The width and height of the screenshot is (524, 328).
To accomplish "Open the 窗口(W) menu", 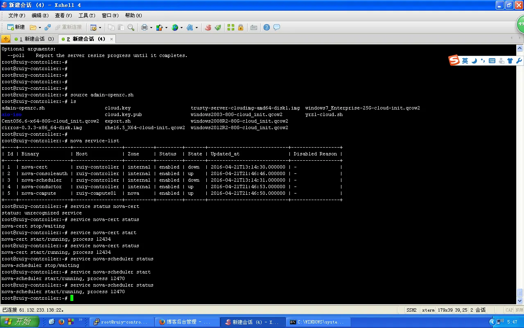I will [110, 16].
